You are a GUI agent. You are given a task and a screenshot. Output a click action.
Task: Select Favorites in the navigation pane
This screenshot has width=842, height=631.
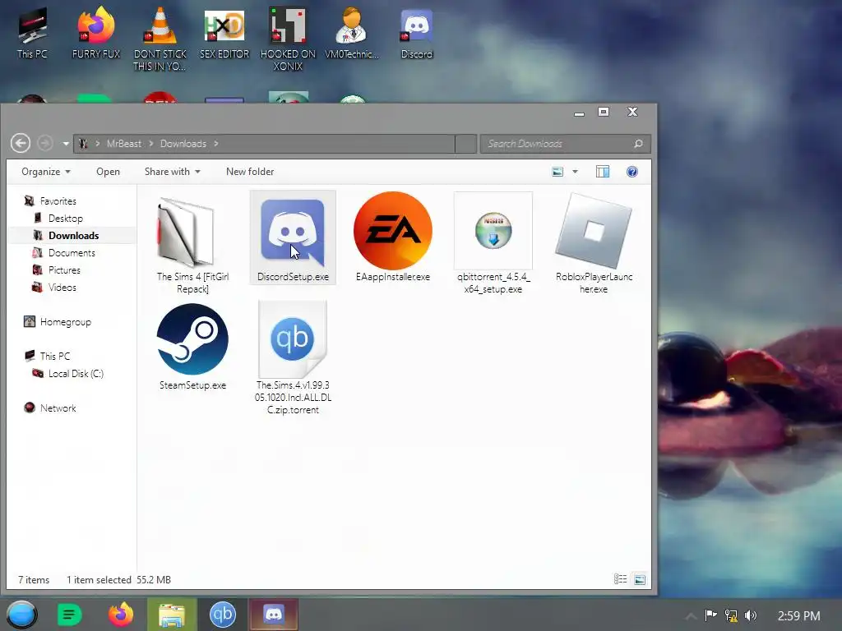tap(58, 201)
